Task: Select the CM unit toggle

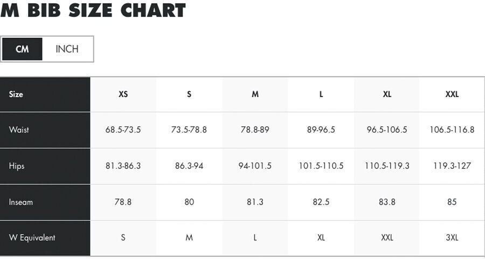Action: point(22,49)
